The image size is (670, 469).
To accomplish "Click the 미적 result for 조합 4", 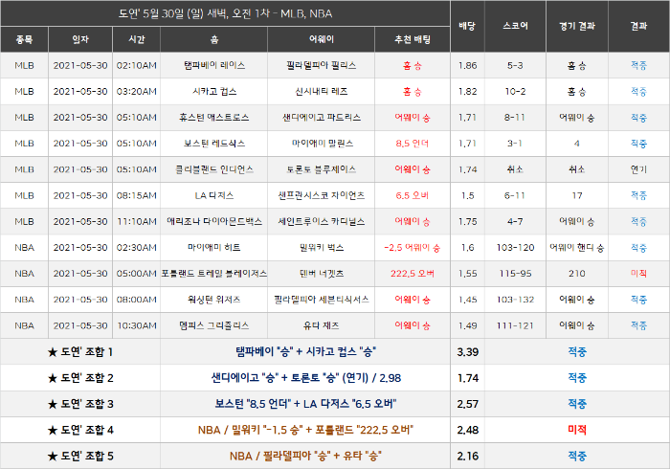I will (x=577, y=430).
